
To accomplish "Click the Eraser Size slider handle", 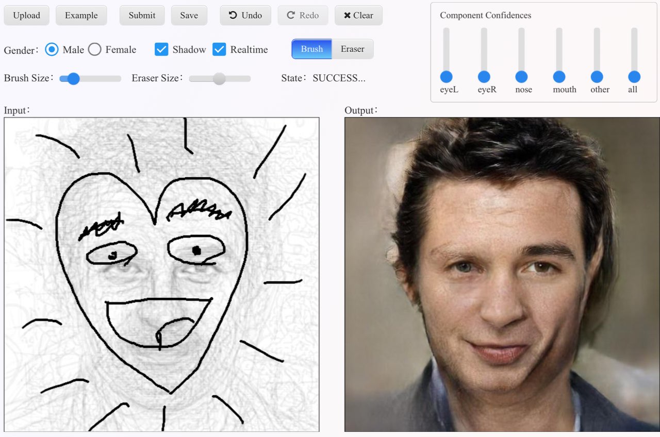I will coord(219,78).
